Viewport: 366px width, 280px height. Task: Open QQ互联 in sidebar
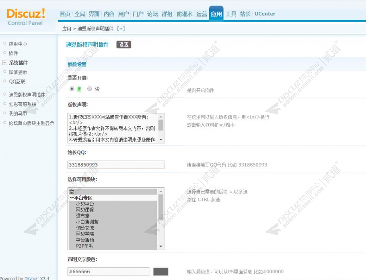coord(17,81)
